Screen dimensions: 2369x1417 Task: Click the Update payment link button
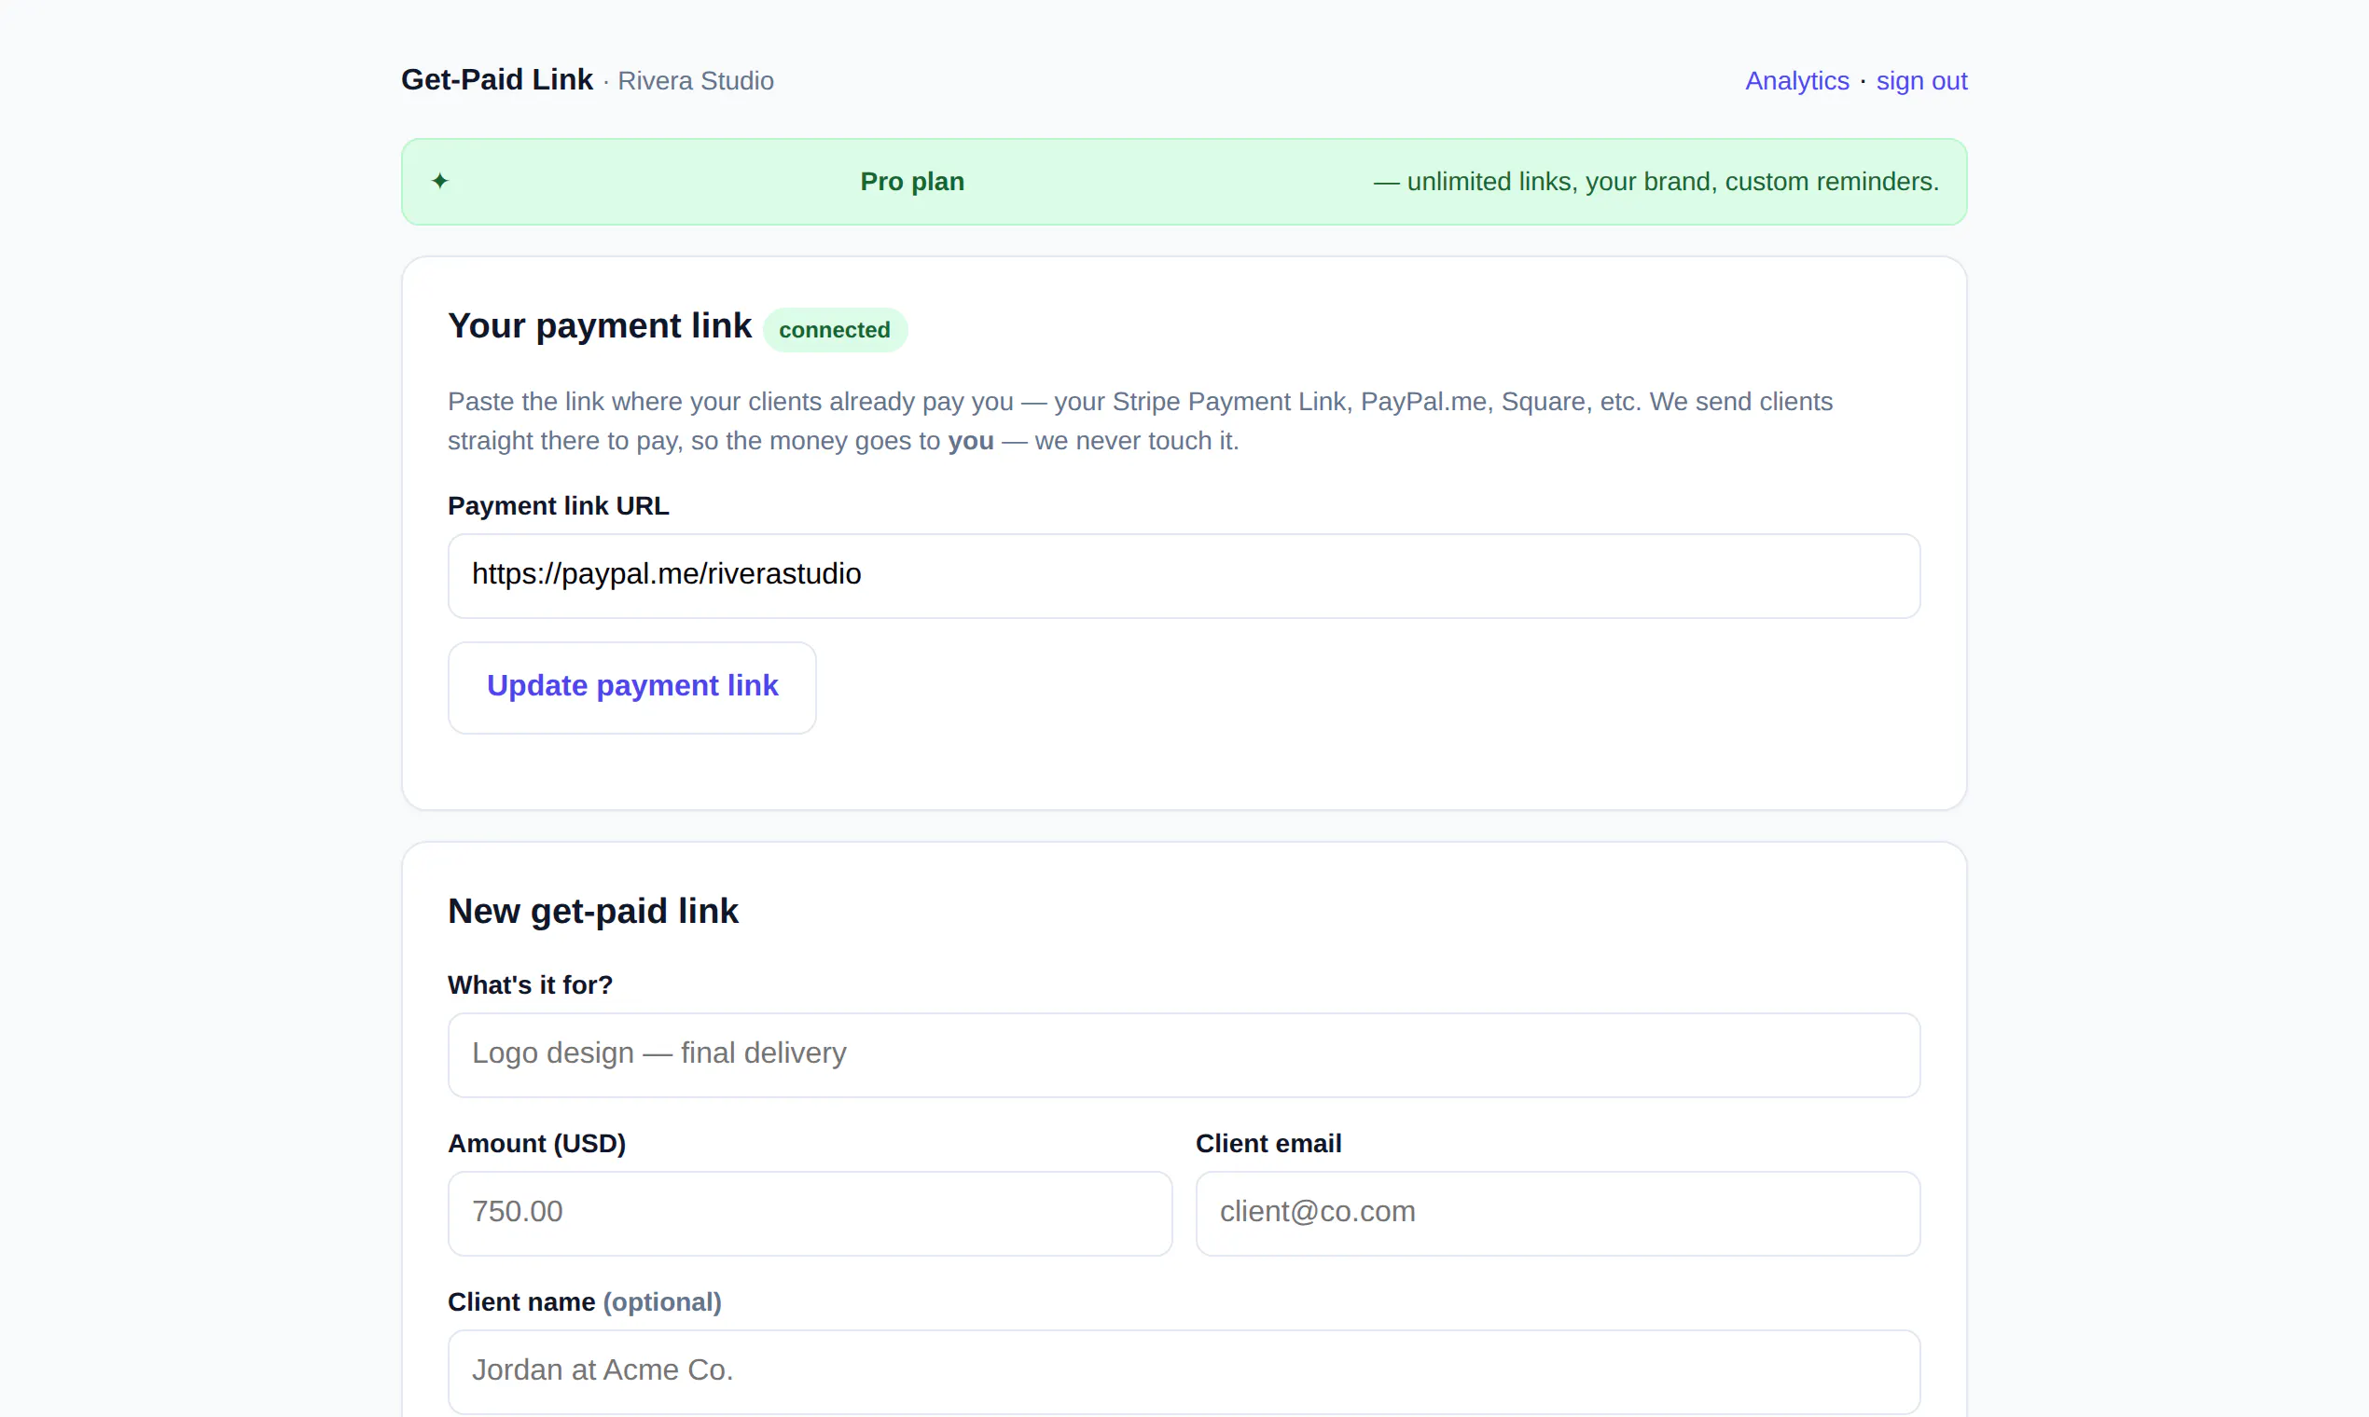tap(631, 687)
